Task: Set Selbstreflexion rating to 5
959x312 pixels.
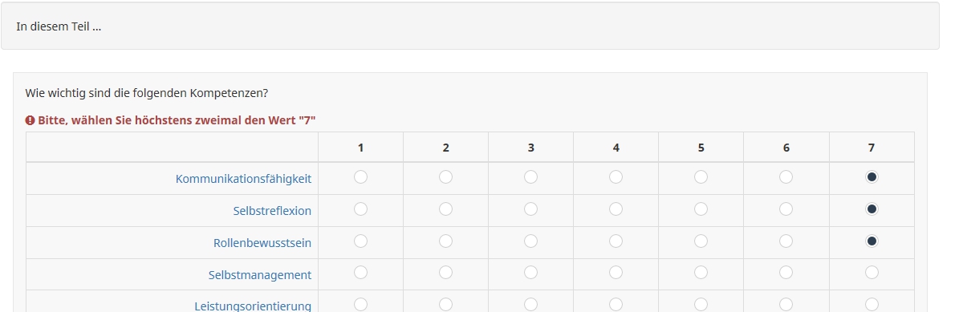Action: pos(701,209)
